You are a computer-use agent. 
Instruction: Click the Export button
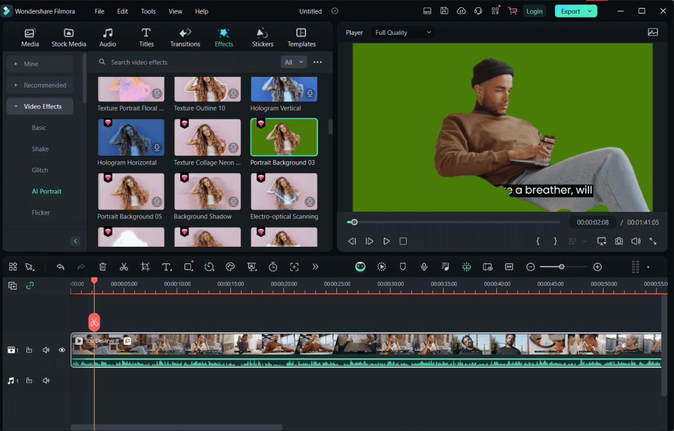click(575, 11)
